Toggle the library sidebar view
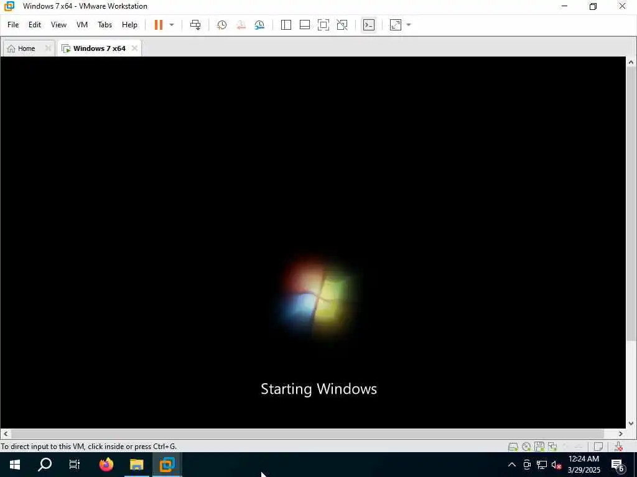Image resolution: width=637 pixels, height=477 pixels. click(x=286, y=25)
